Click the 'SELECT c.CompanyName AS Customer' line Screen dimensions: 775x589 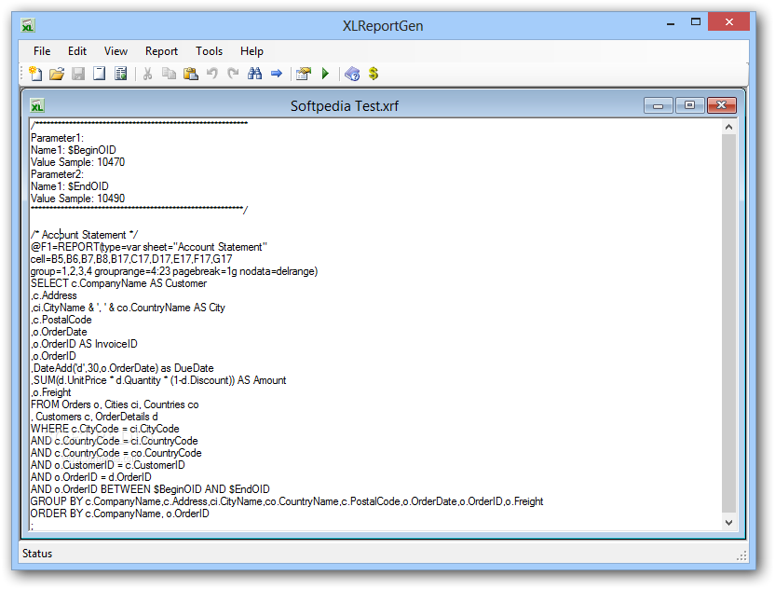coord(118,283)
